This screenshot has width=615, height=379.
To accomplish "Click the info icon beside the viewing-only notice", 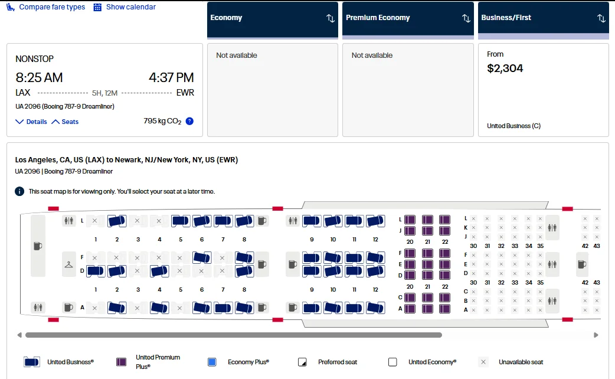I will [x=19, y=191].
